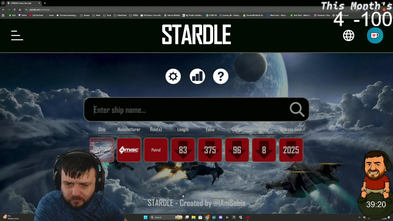Click the crew value 8 tile

pos(264,150)
